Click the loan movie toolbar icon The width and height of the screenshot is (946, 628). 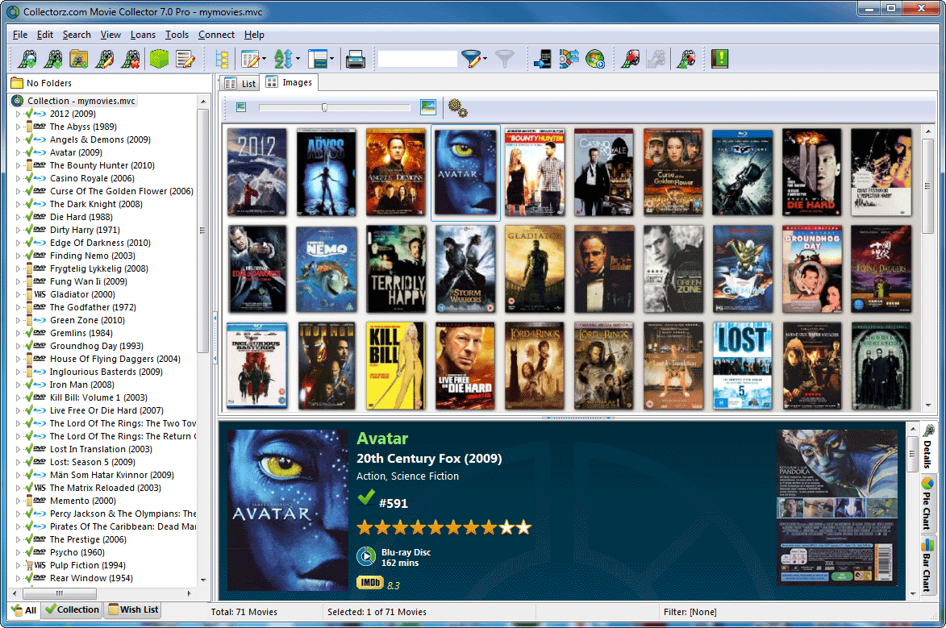(631, 59)
